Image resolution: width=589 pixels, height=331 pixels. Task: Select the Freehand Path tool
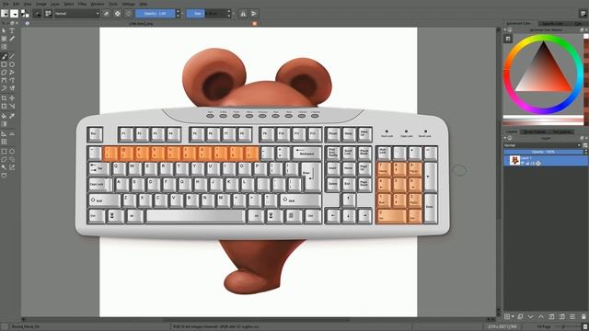(x=12, y=80)
